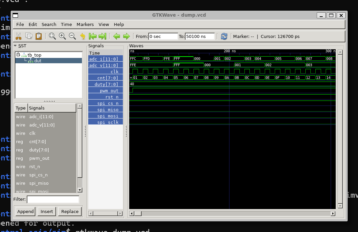
Task: Zoom in on the waveform
Action: click(62, 36)
